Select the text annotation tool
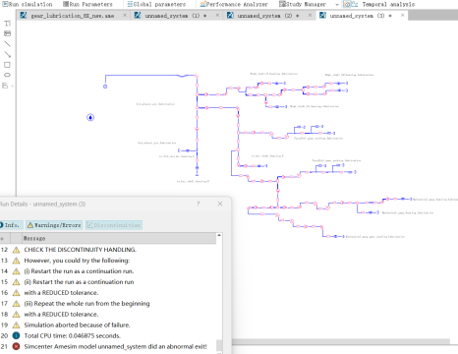458x354 pixels. 7,24
